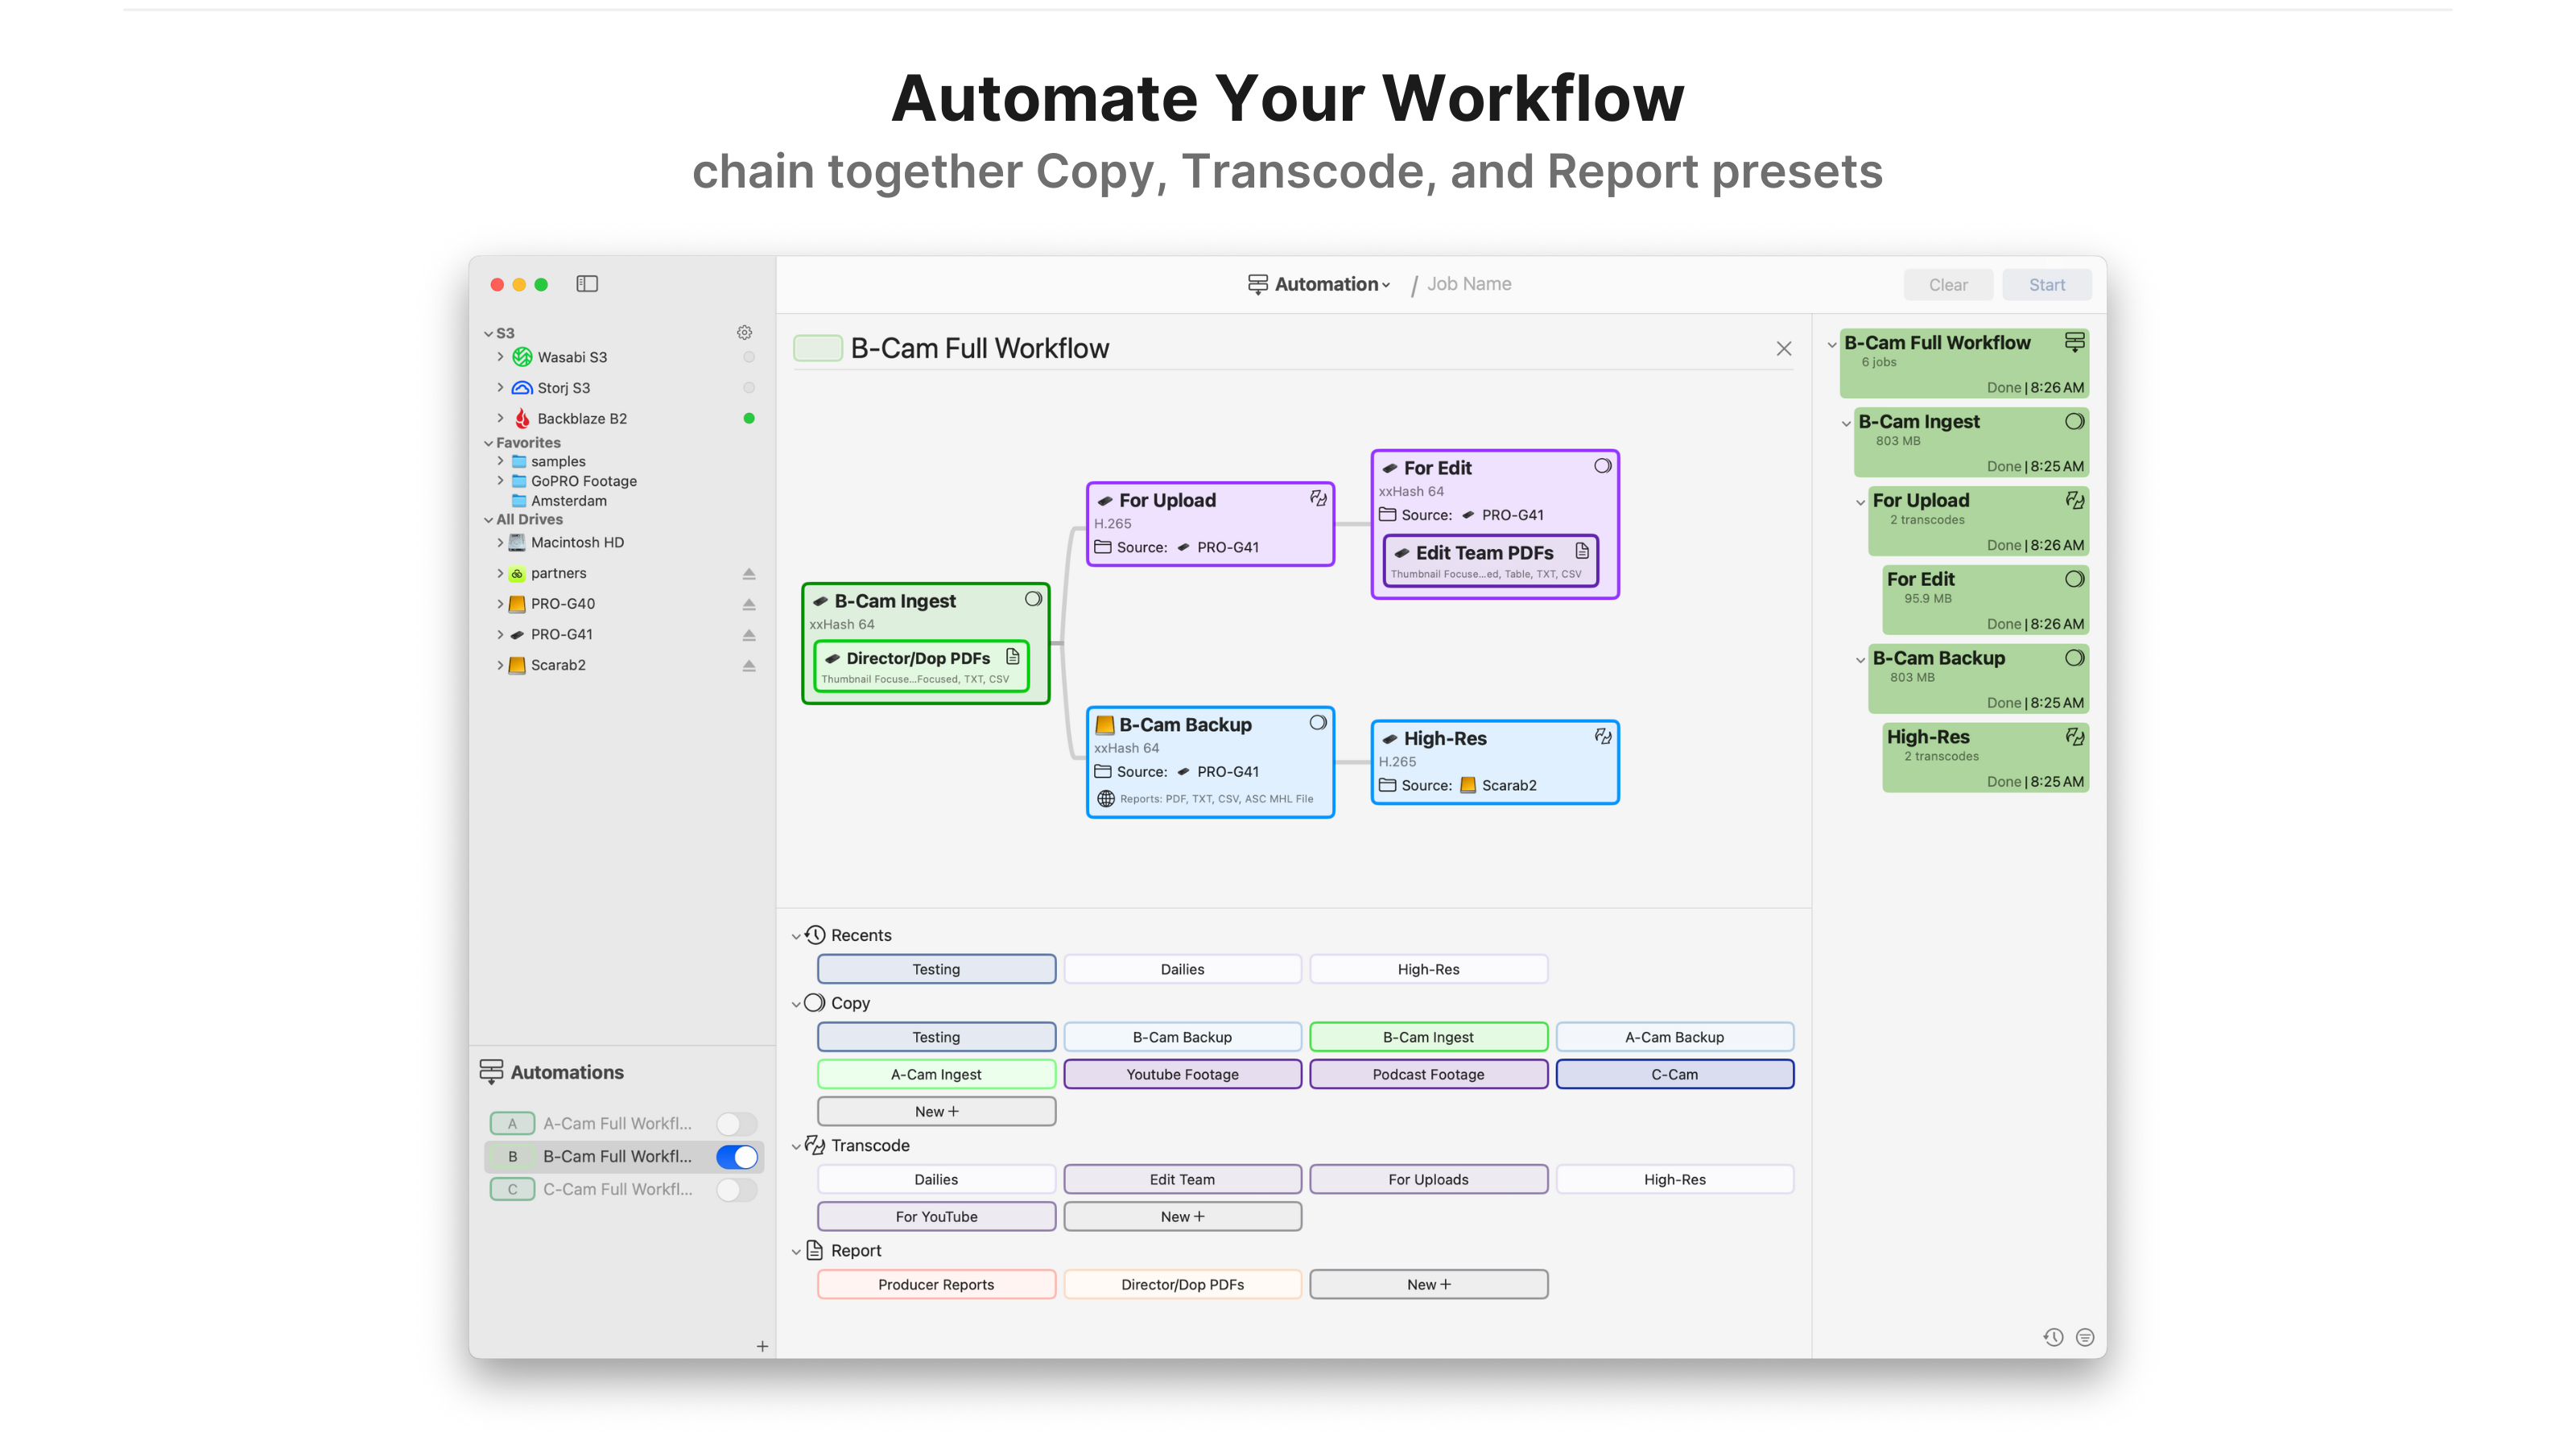
Task: Collapse the Transcode presets section
Action: (x=796, y=1146)
